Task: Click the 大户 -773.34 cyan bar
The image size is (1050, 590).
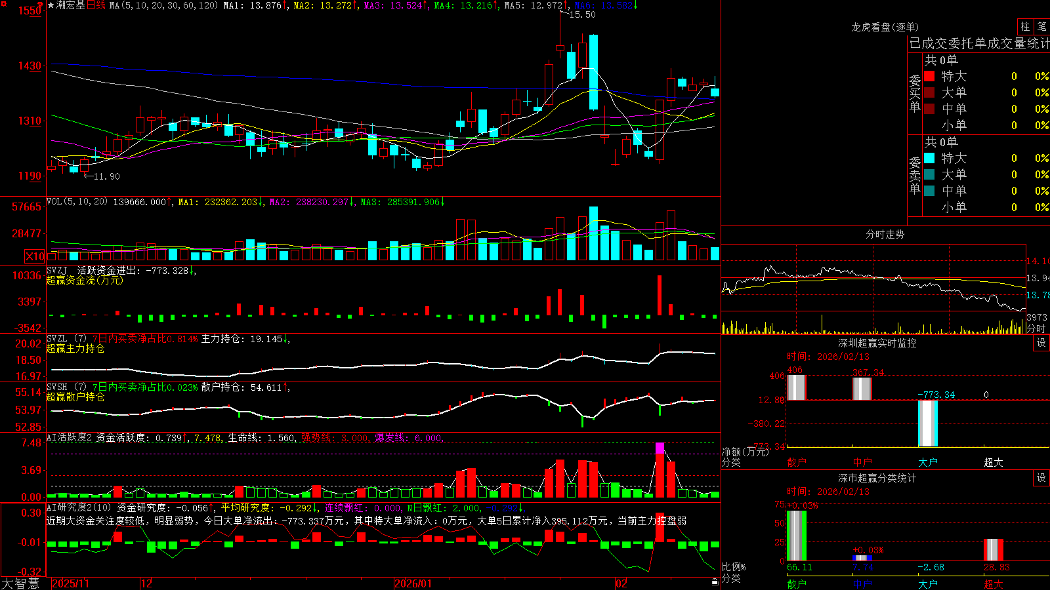Action: (x=928, y=423)
